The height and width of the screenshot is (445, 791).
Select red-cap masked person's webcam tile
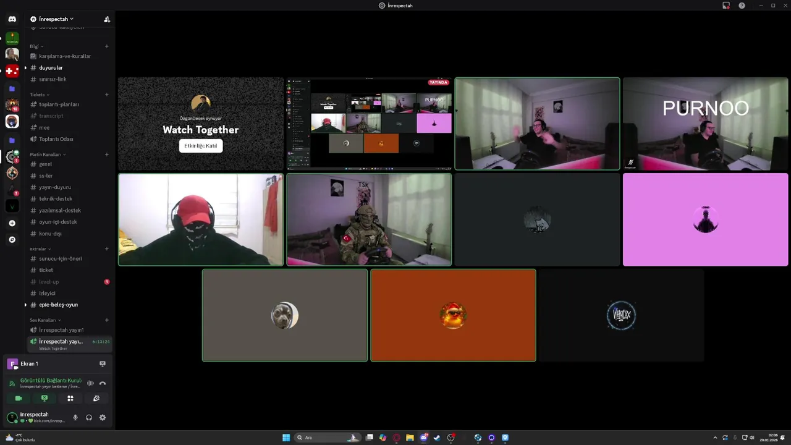(x=201, y=219)
